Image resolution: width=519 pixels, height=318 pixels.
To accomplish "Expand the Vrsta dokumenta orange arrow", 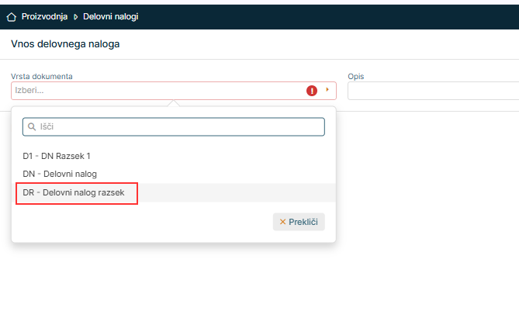I will 327,91.
